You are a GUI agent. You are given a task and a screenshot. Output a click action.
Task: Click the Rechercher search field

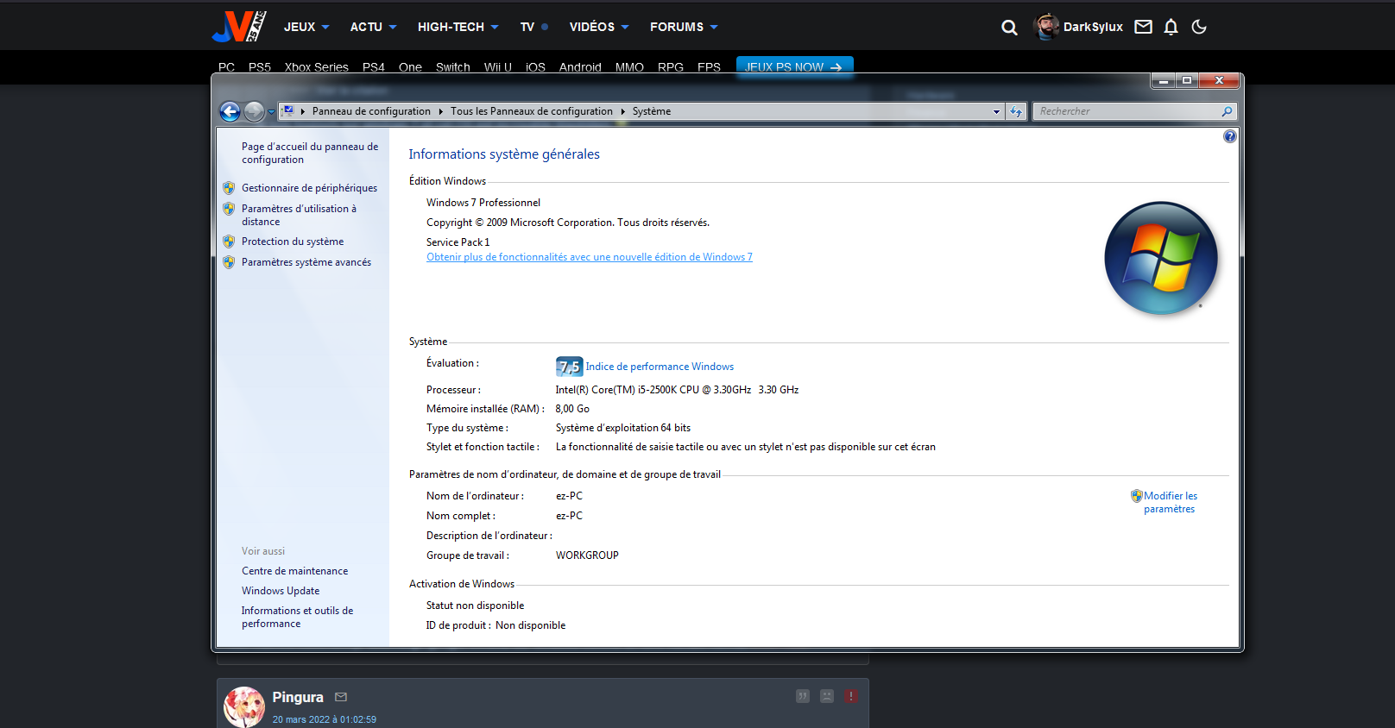tap(1127, 111)
